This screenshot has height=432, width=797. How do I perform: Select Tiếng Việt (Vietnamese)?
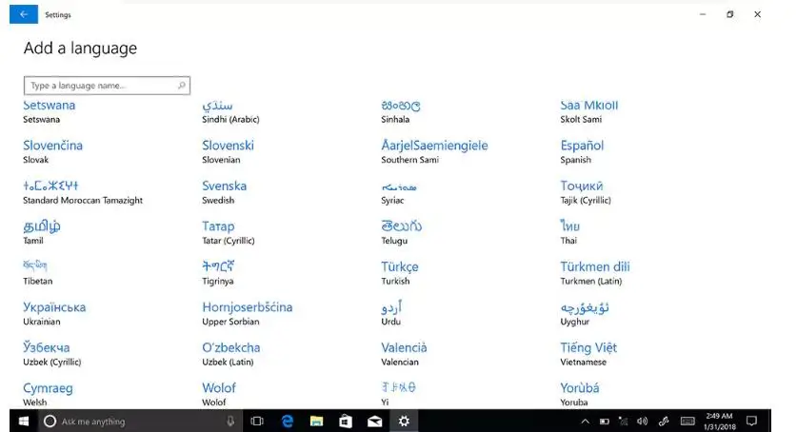[x=588, y=354]
